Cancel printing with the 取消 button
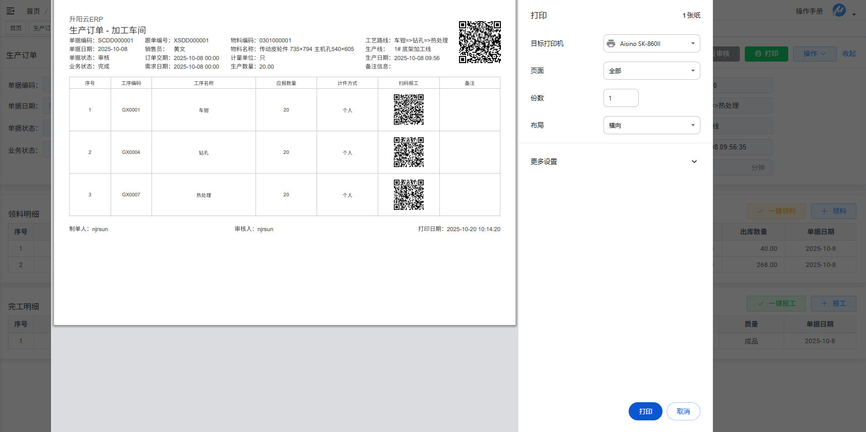This screenshot has height=432, width=866. click(x=683, y=411)
